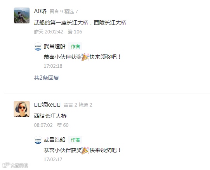Open the A0珞 username
Screen dimensions: 210x170
point(40,11)
